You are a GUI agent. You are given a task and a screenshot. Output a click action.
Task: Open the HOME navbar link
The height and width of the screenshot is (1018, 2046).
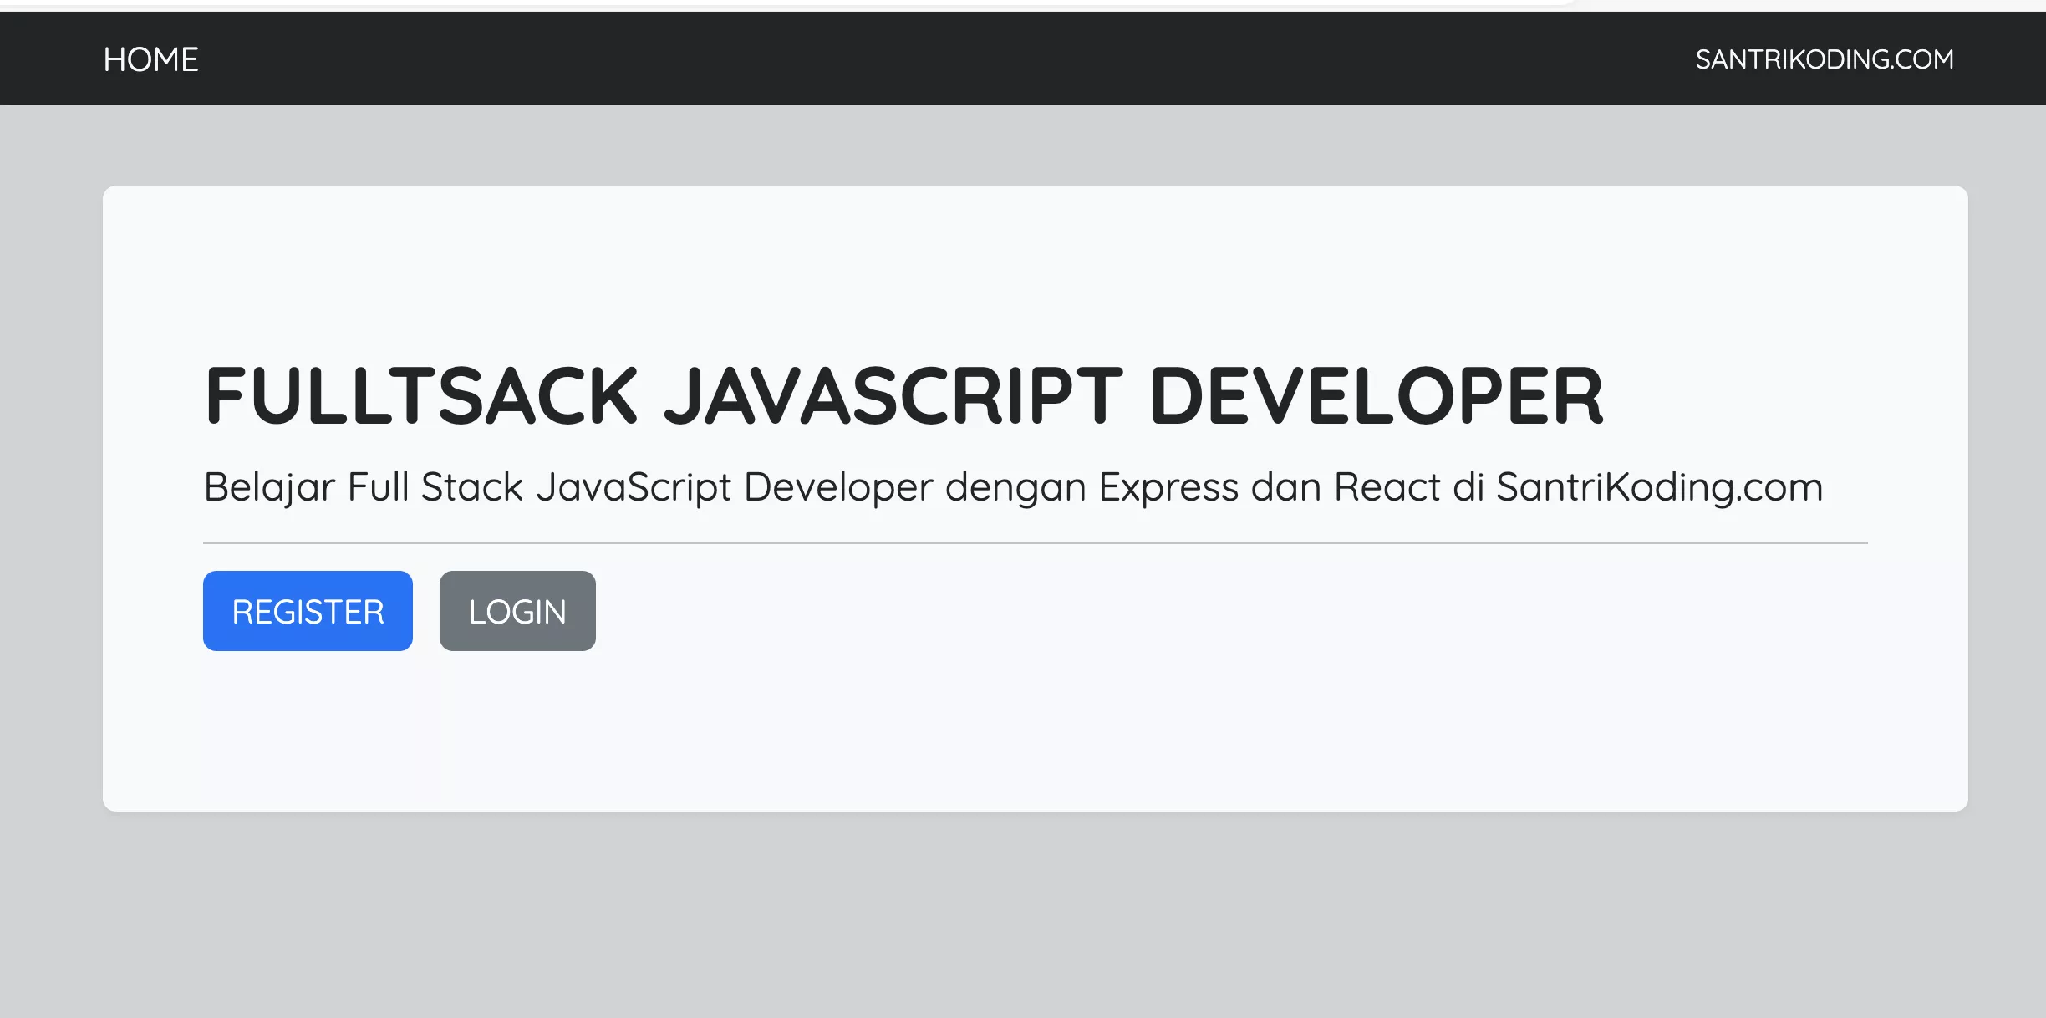click(151, 59)
